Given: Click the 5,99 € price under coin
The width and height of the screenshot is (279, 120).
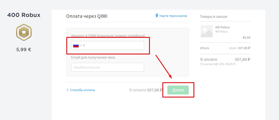Looking at the screenshot, I should 24,50.
